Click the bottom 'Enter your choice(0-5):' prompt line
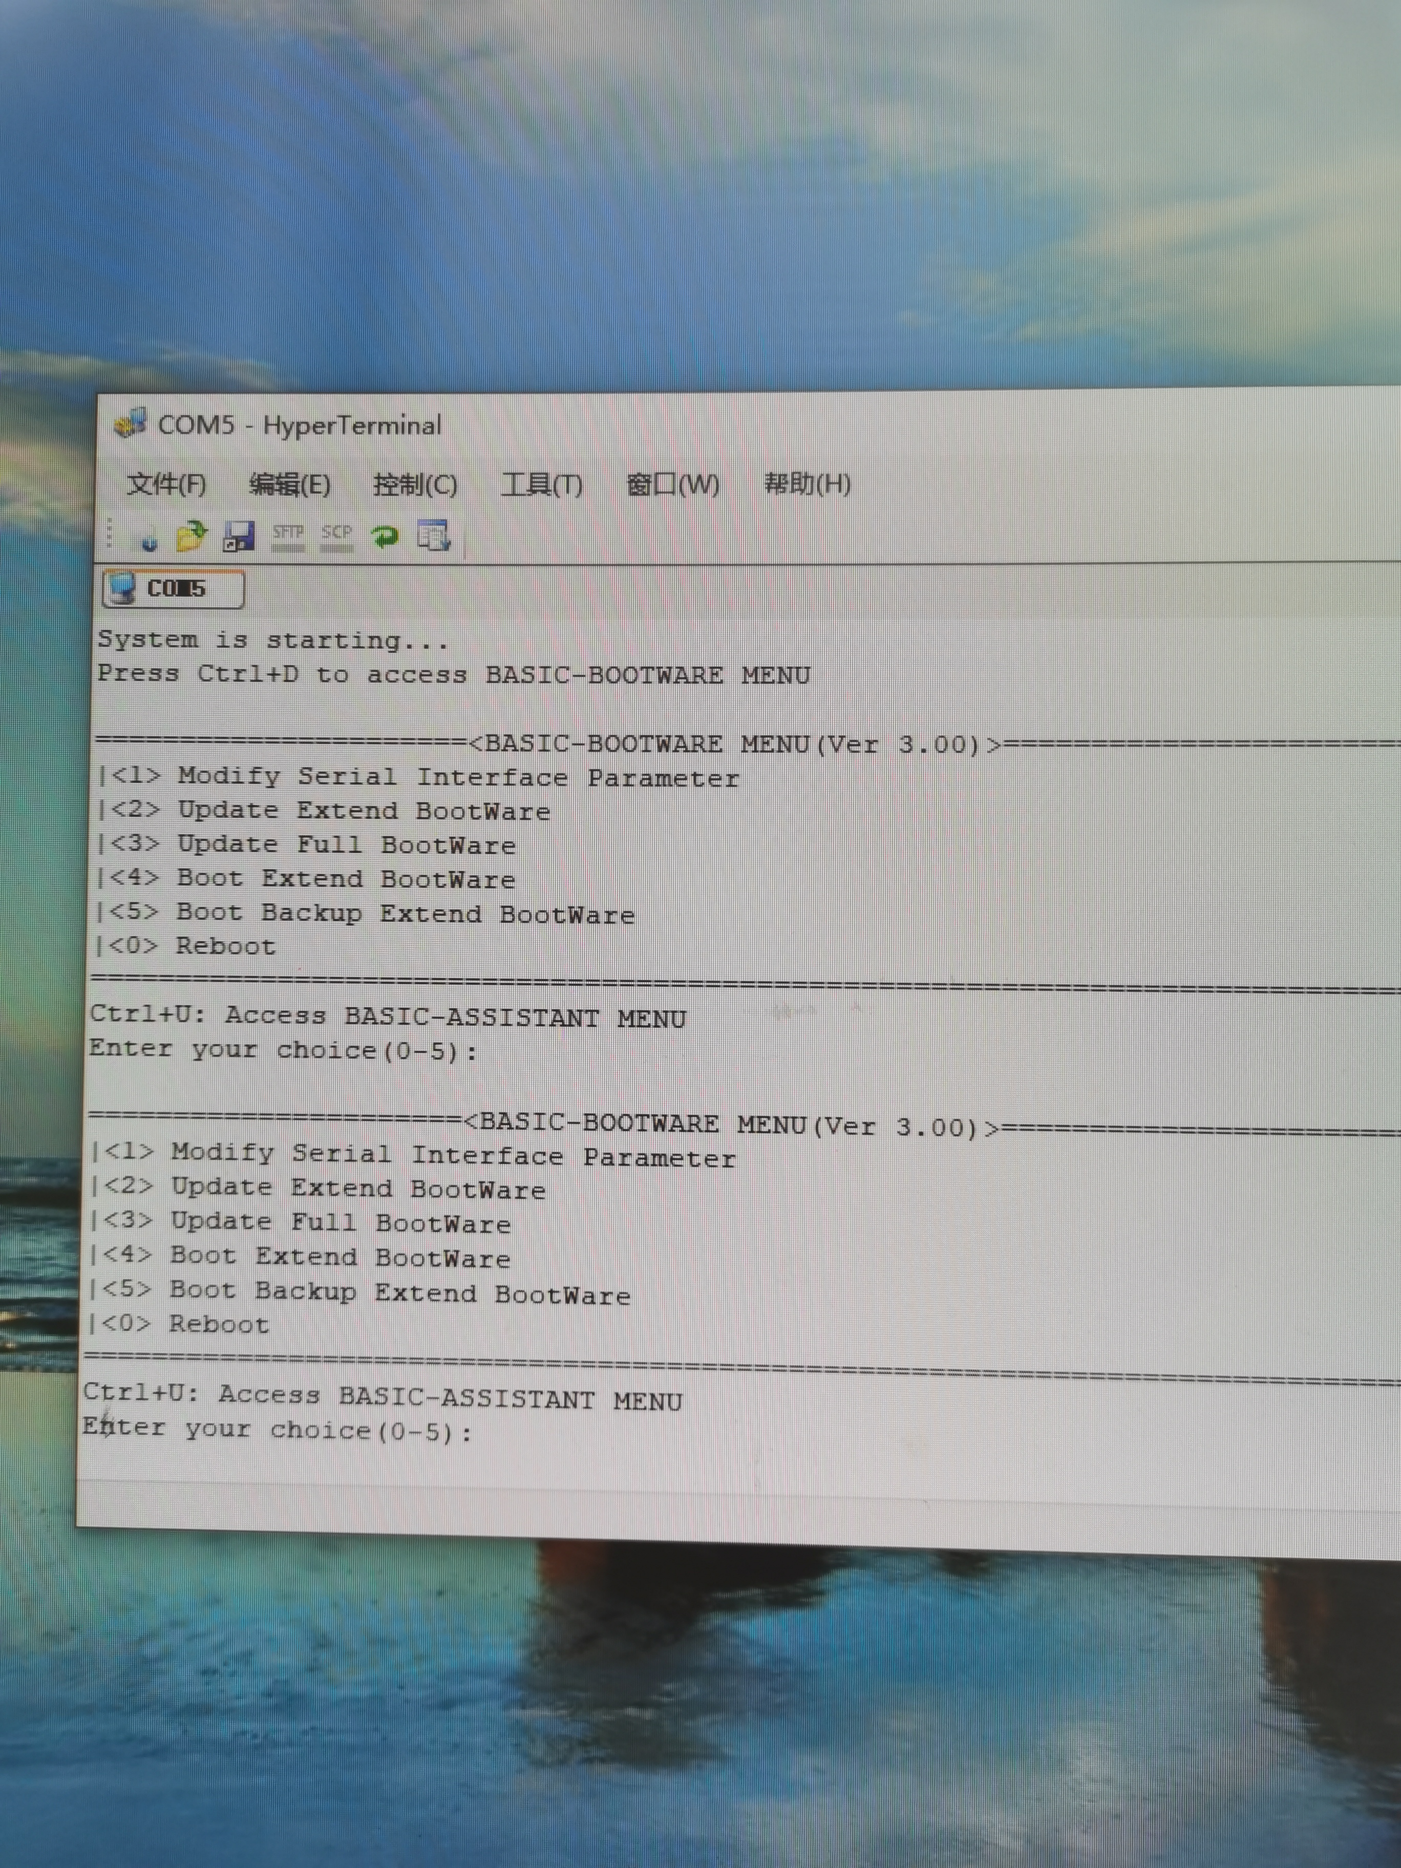 coord(277,1430)
